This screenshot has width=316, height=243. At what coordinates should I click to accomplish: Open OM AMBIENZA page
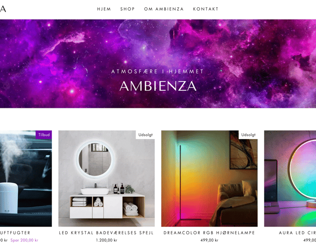pos(164,9)
